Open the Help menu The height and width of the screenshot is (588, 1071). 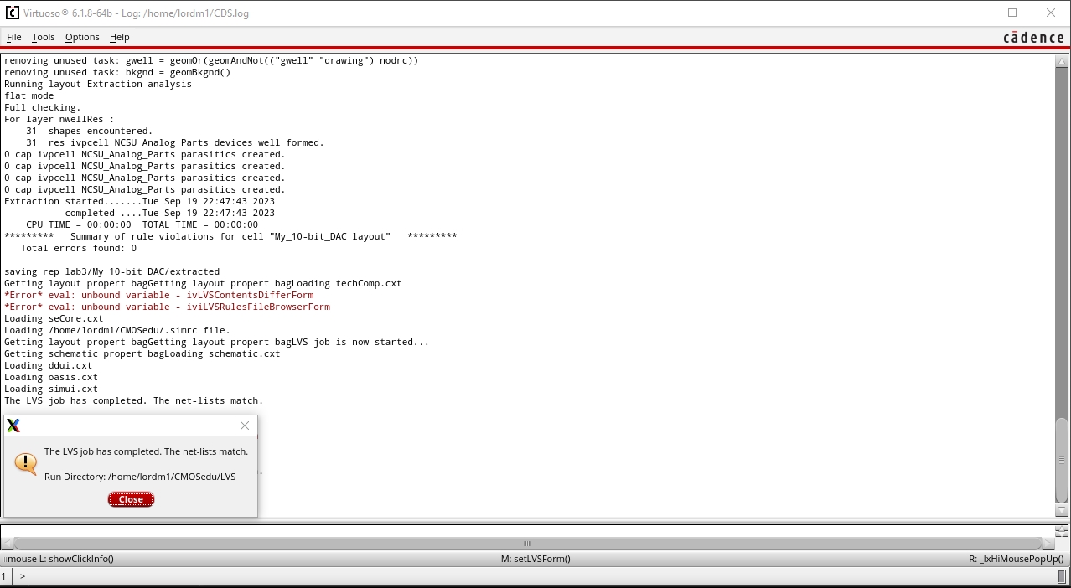[120, 37]
